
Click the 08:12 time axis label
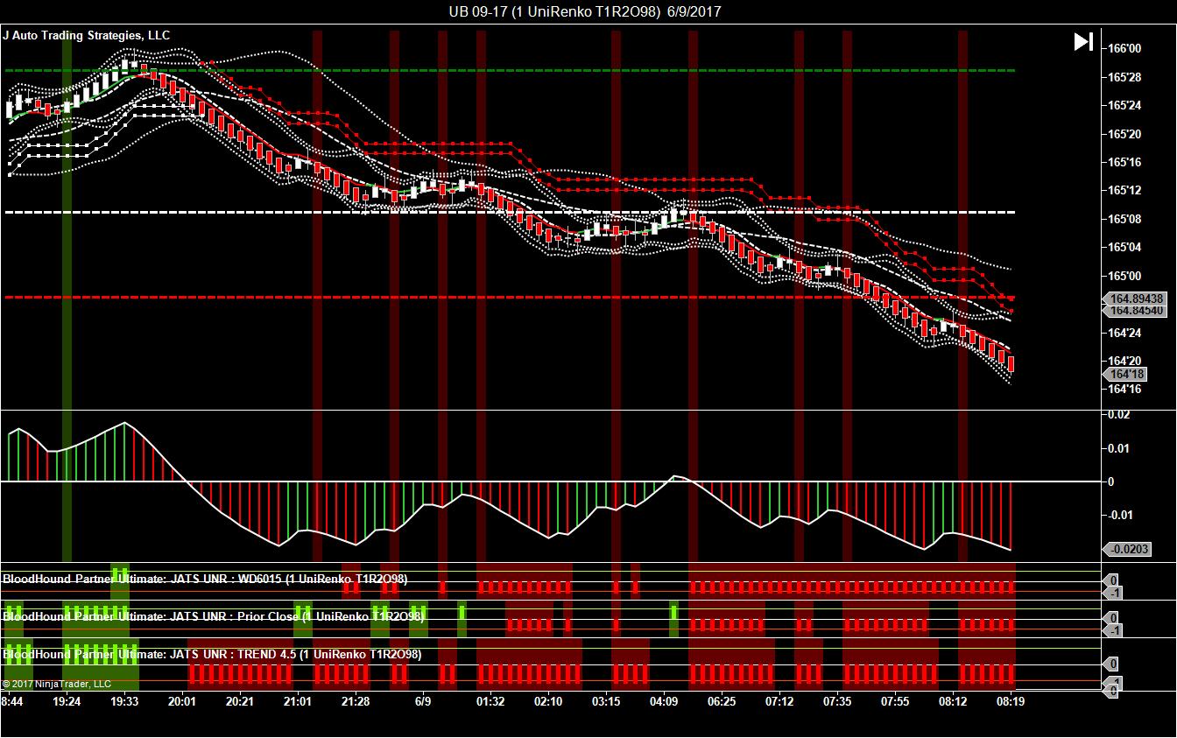pos(953,701)
